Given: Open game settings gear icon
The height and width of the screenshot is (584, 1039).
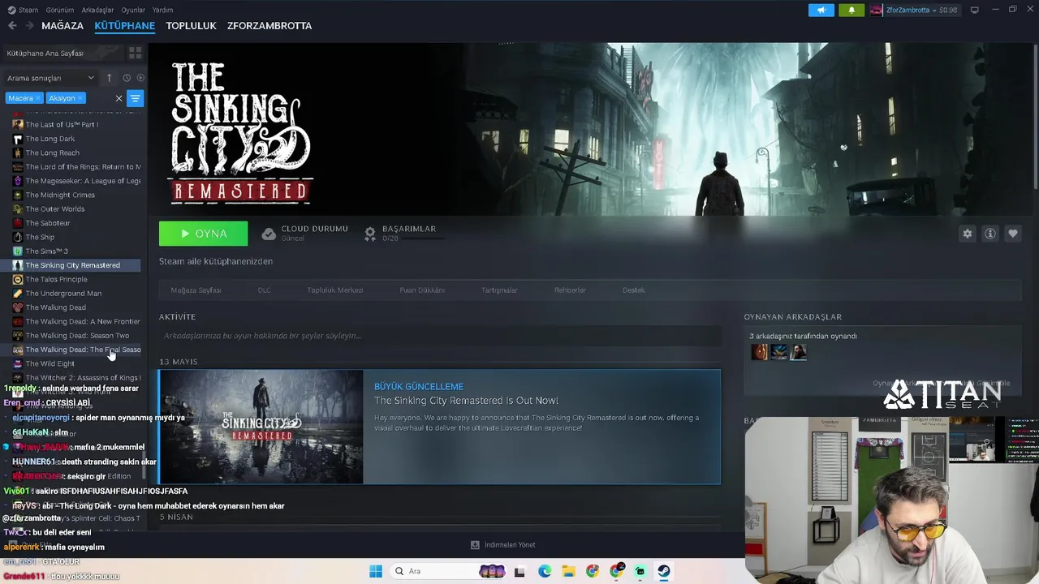Looking at the screenshot, I should [967, 234].
